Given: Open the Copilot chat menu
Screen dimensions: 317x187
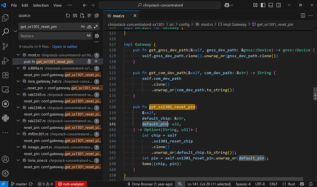Looking at the screenshot, I should click(x=229, y=5).
